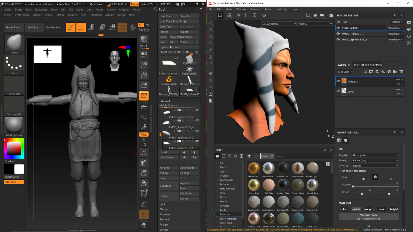Image resolution: width=413 pixels, height=232 pixels.
Task: Open the Bilinear HQ filtering dropdown
Action: click(375, 160)
